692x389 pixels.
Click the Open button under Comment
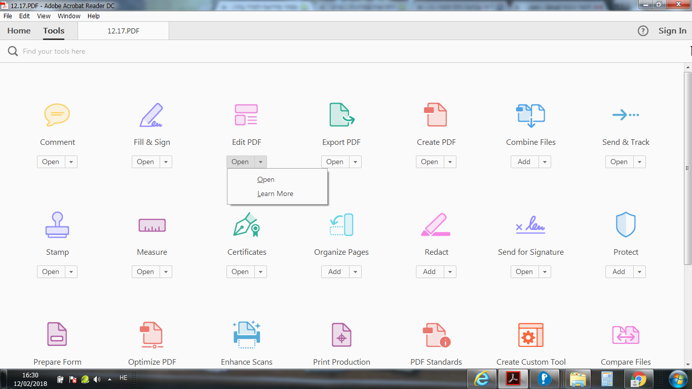click(x=51, y=162)
